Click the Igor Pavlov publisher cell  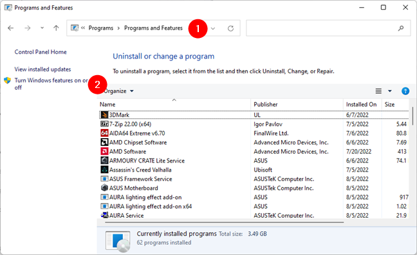coord(268,124)
